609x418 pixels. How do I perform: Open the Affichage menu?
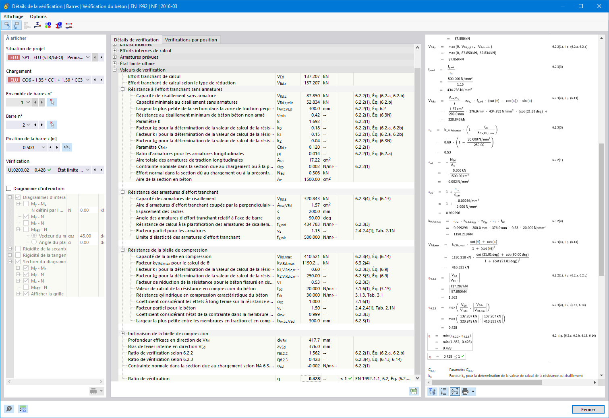pyautogui.click(x=13, y=16)
